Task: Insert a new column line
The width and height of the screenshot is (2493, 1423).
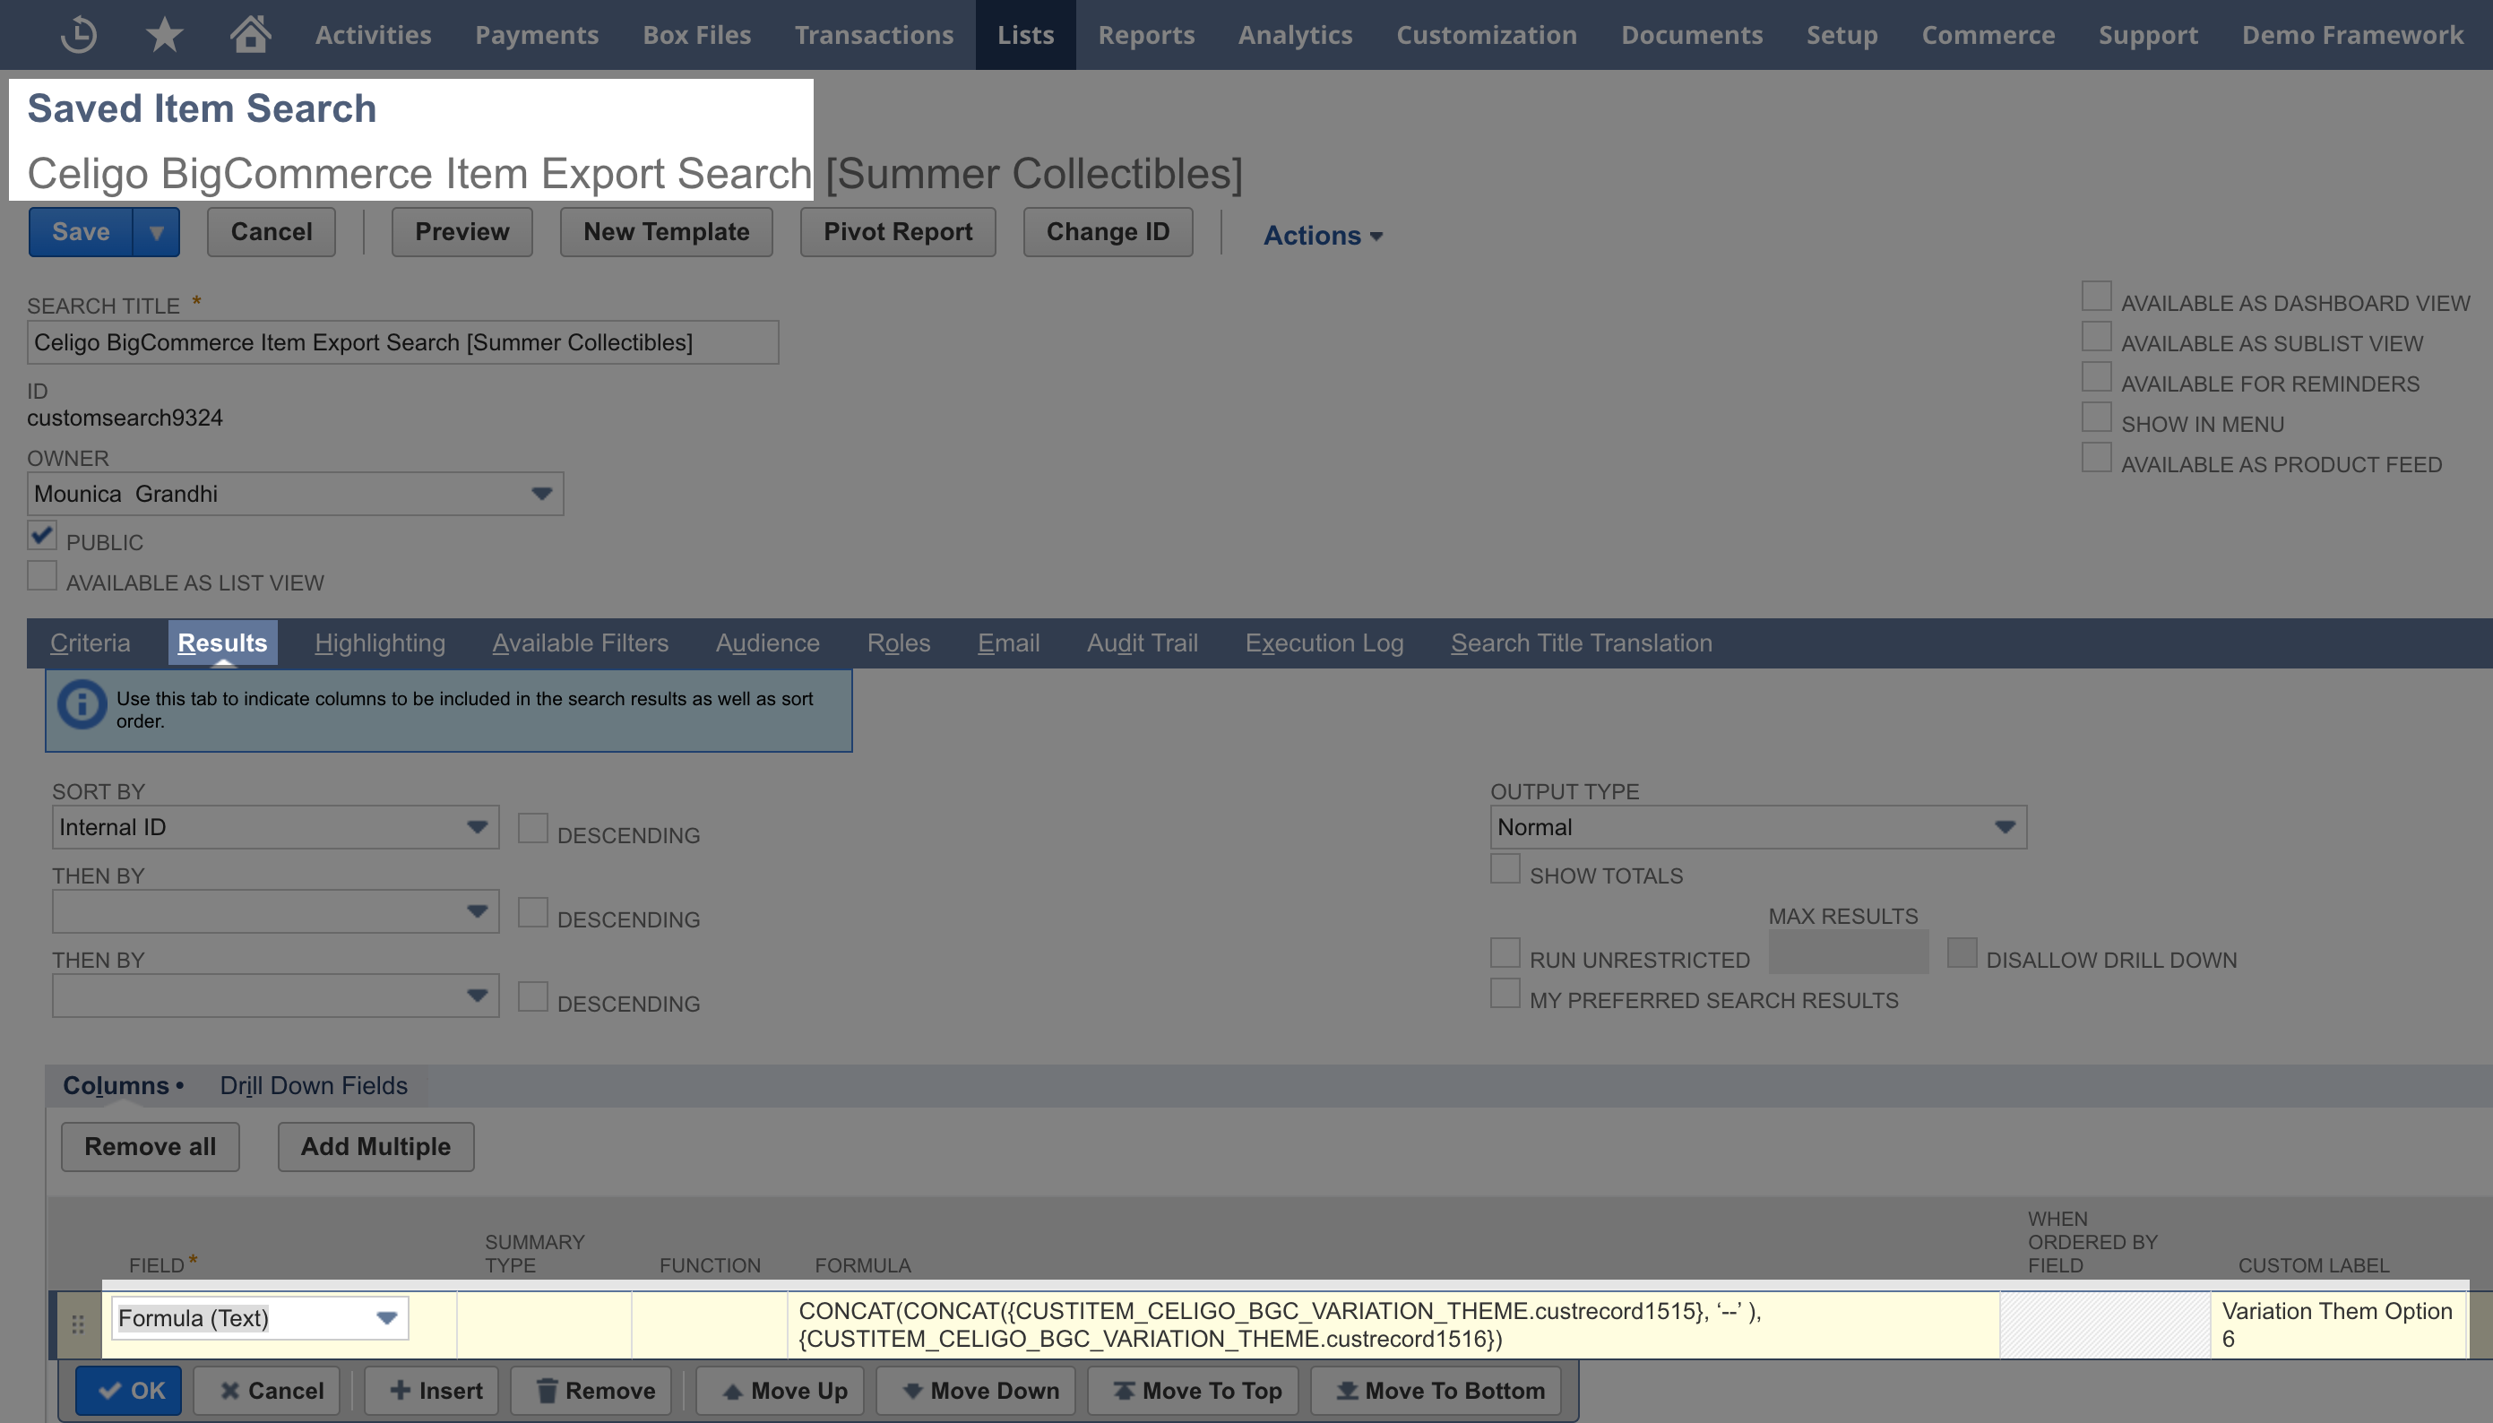Action: pyautogui.click(x=431, y=1390)
